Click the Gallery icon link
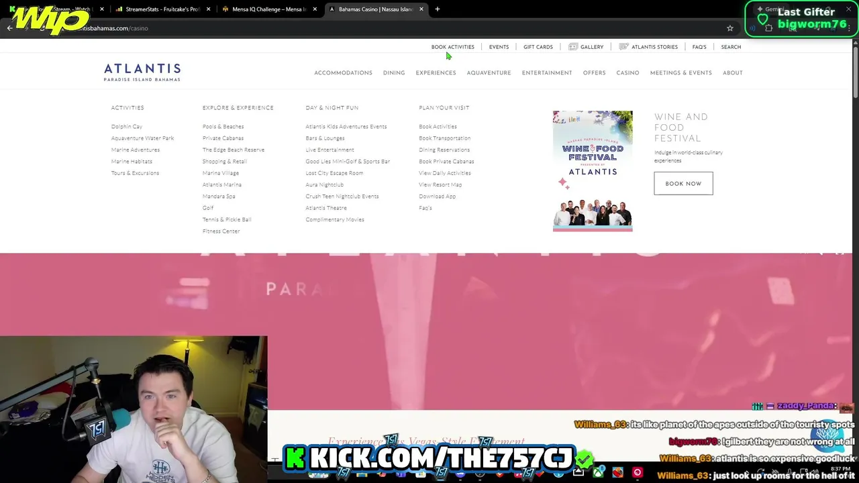The width and height of the screenshot is (859, 483). 586,47
